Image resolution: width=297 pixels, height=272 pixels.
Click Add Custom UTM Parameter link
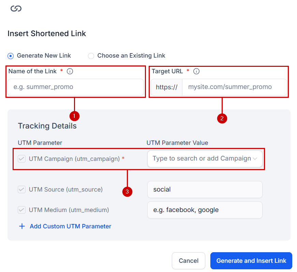pos(70,226)
